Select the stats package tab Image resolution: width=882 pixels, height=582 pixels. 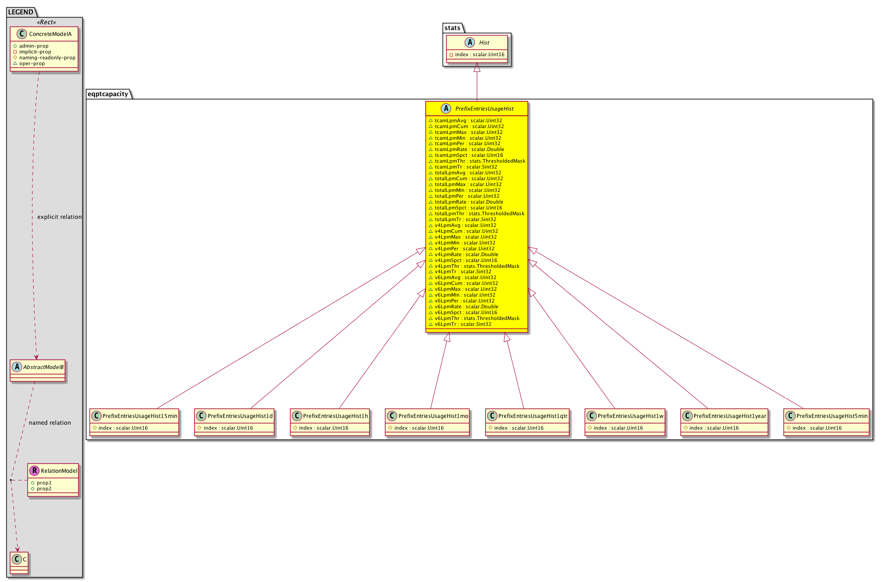click(x=452, y=28)
